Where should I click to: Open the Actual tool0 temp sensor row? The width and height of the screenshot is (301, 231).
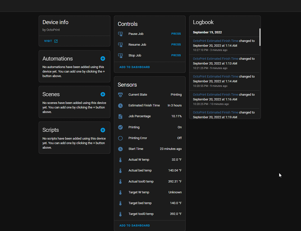click(150, 182)
